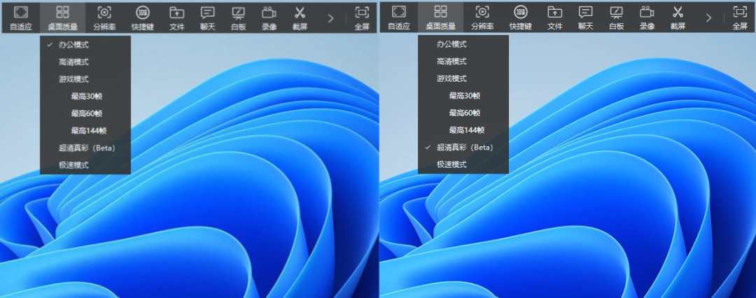Click 截屏 scissors icon in right screenshot
Viewport: 756px width, 298px height.
(x=678, y=12)
